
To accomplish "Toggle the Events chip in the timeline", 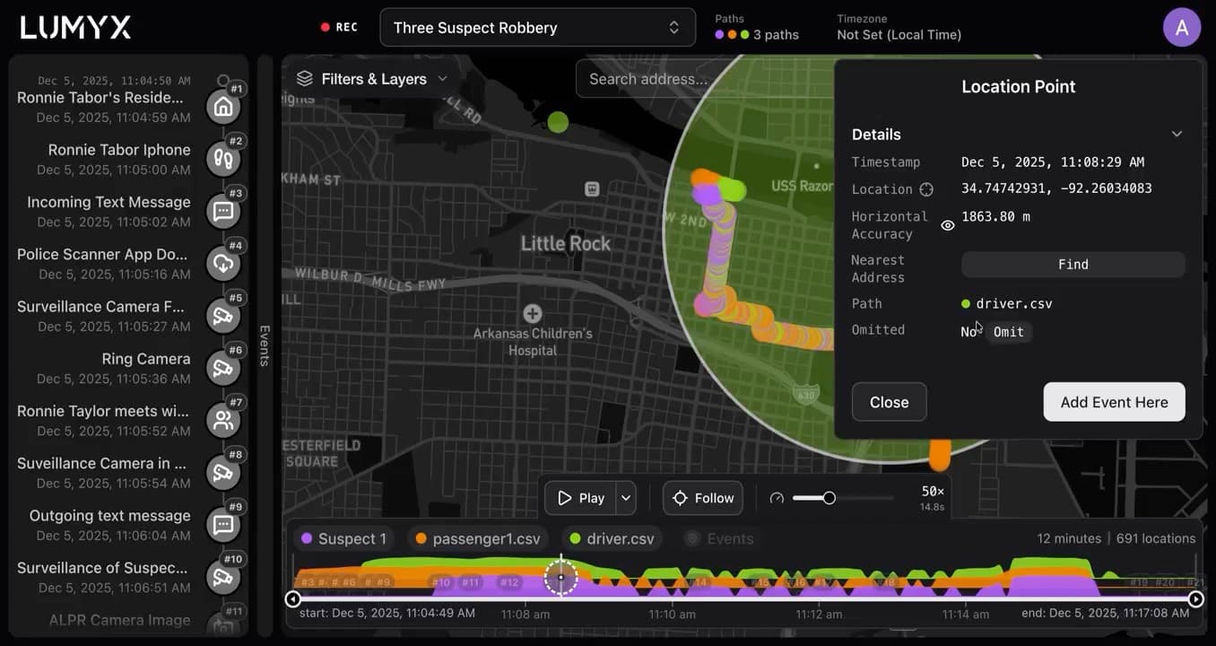I will pyautogui.click(x=719, y=538).
